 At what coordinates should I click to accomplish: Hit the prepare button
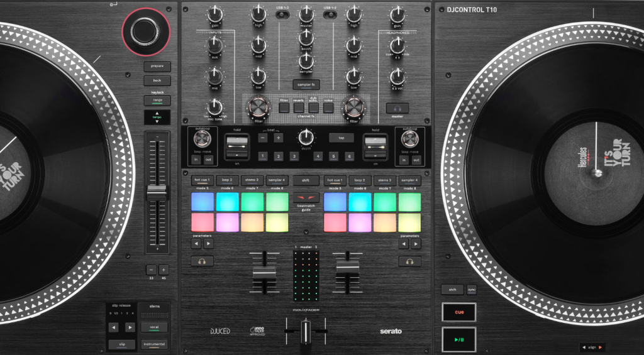(x=157, y=67)
